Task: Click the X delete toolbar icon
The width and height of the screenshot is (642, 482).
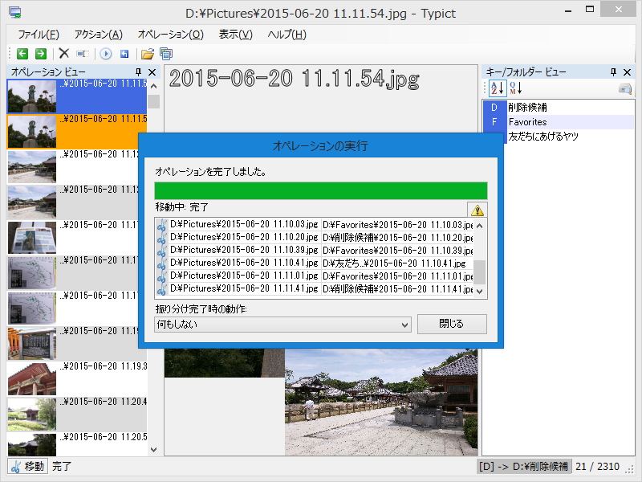Action: click(64, 53)
